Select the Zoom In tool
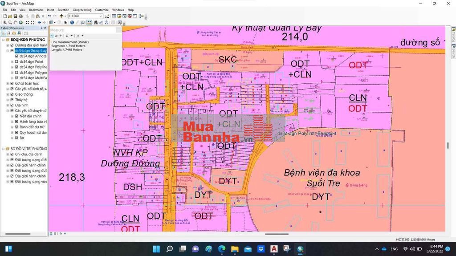This screenshot has width=456, height=256. coord(4,22)
